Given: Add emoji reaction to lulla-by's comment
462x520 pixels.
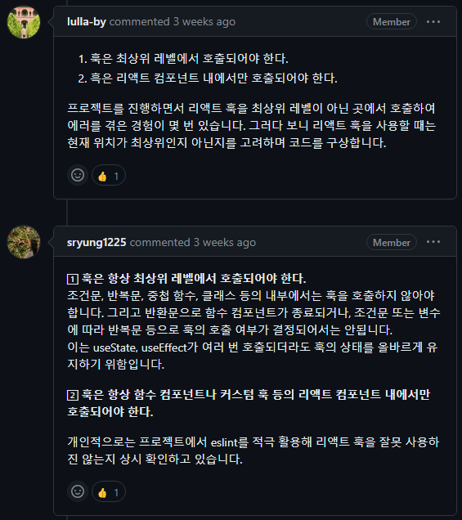Looking at the screenshot, I should (78, 175).
